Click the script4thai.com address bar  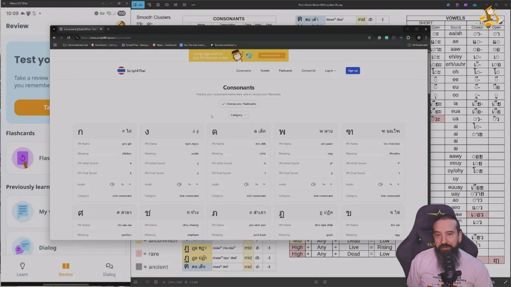point(220,37)
